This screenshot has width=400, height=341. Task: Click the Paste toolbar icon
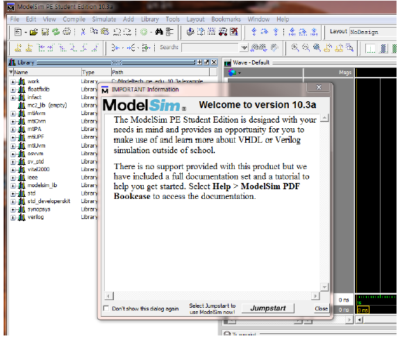click(x=105, y=32)
